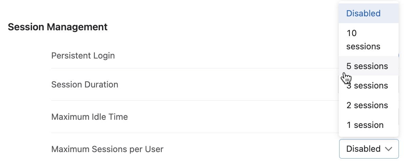Viewport: 404px width, 164px height.
Task: Click the Maximum Sessions per User label
Action: tap(107, 149)
